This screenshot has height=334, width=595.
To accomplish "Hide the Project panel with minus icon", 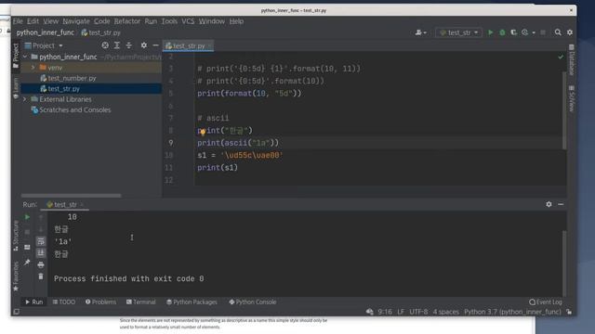I will pos(155,45).
